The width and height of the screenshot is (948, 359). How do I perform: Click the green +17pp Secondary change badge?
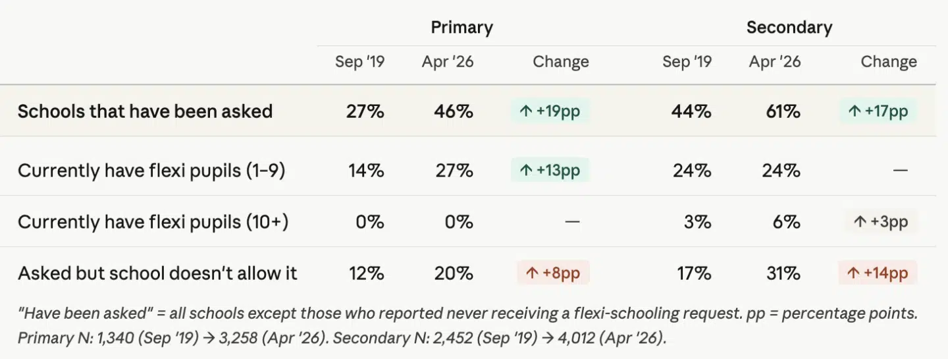878,111
